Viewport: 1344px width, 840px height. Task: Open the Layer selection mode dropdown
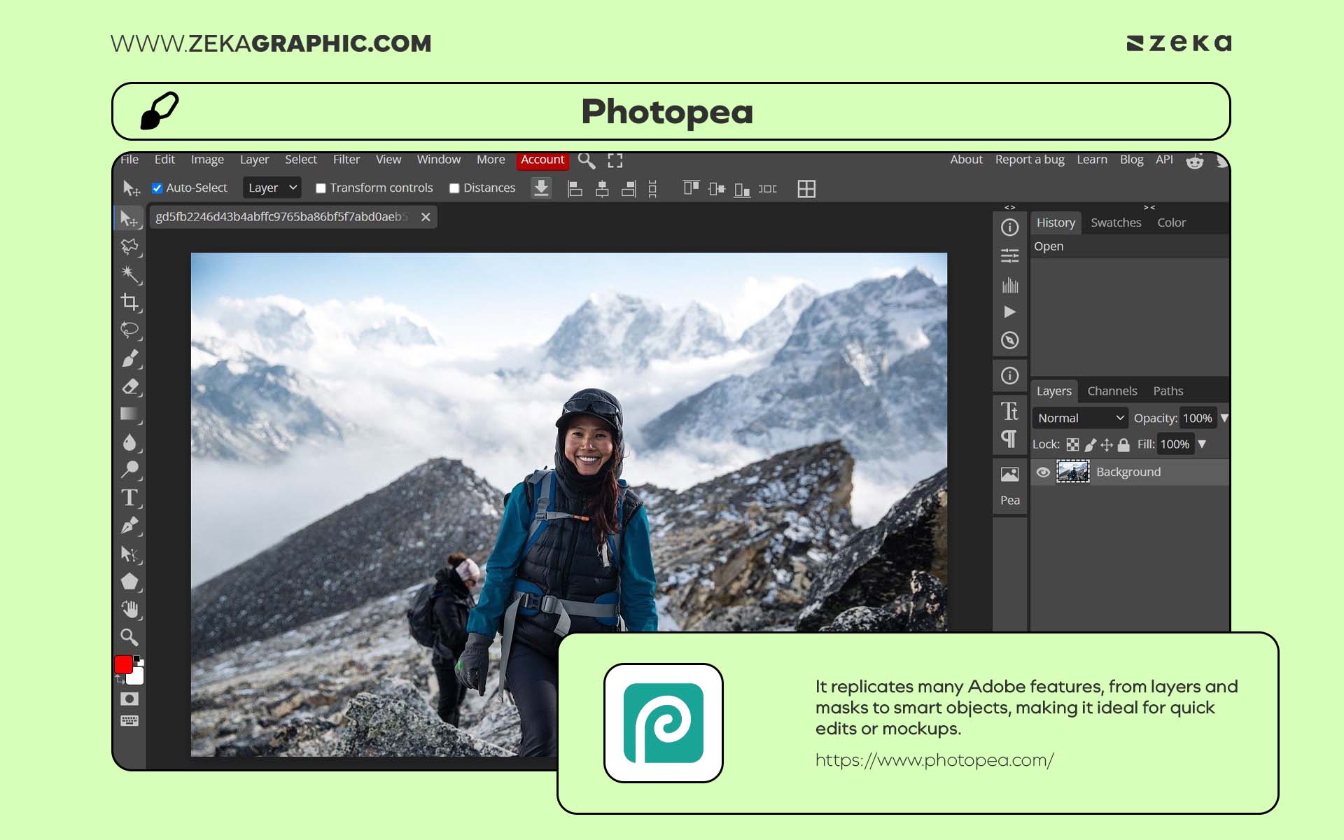click(x=272, y=188)
